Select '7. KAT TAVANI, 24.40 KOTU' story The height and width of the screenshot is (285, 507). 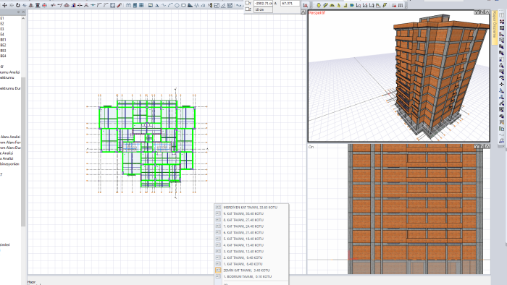click(x=243, y=226)
